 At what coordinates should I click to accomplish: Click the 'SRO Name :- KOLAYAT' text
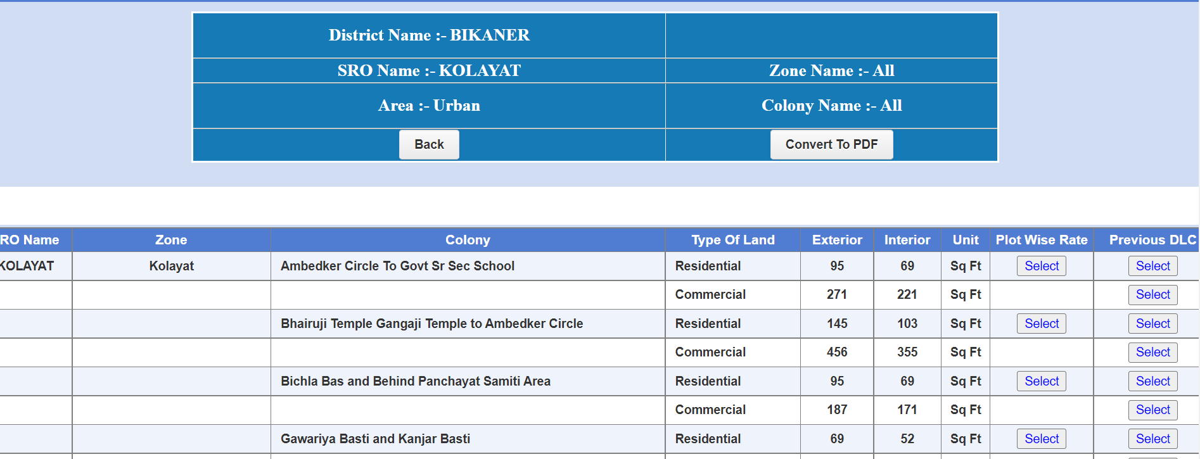[x=429, y=70]
